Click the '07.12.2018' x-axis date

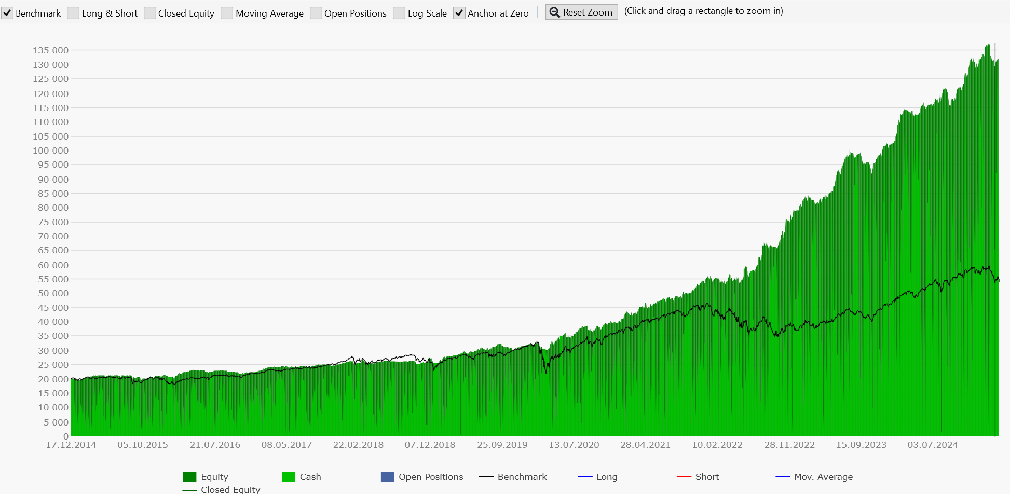[x=430, y=445]
